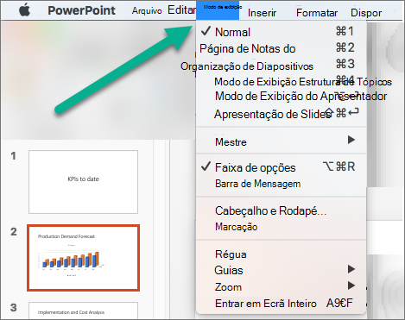Open the PowerPoint application menu
Viewport: 405px width, 320px height.
click(81, 10)
